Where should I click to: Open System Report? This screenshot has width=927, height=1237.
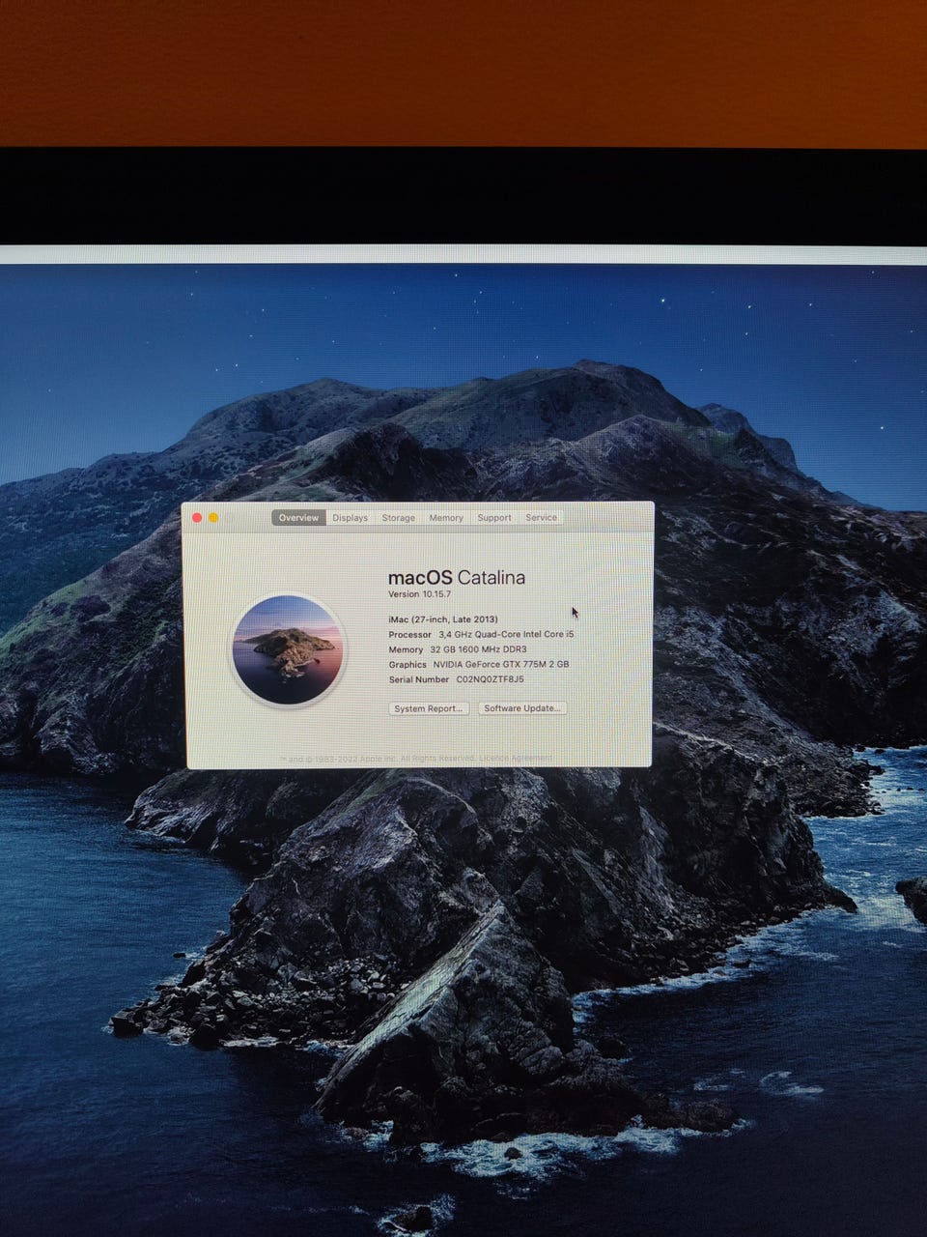tap(429, 708)
